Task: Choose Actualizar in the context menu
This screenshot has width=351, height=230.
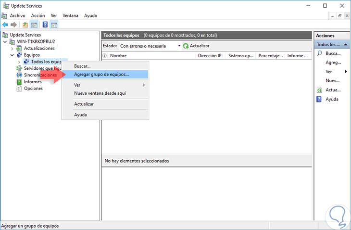Action: point(105,104)
